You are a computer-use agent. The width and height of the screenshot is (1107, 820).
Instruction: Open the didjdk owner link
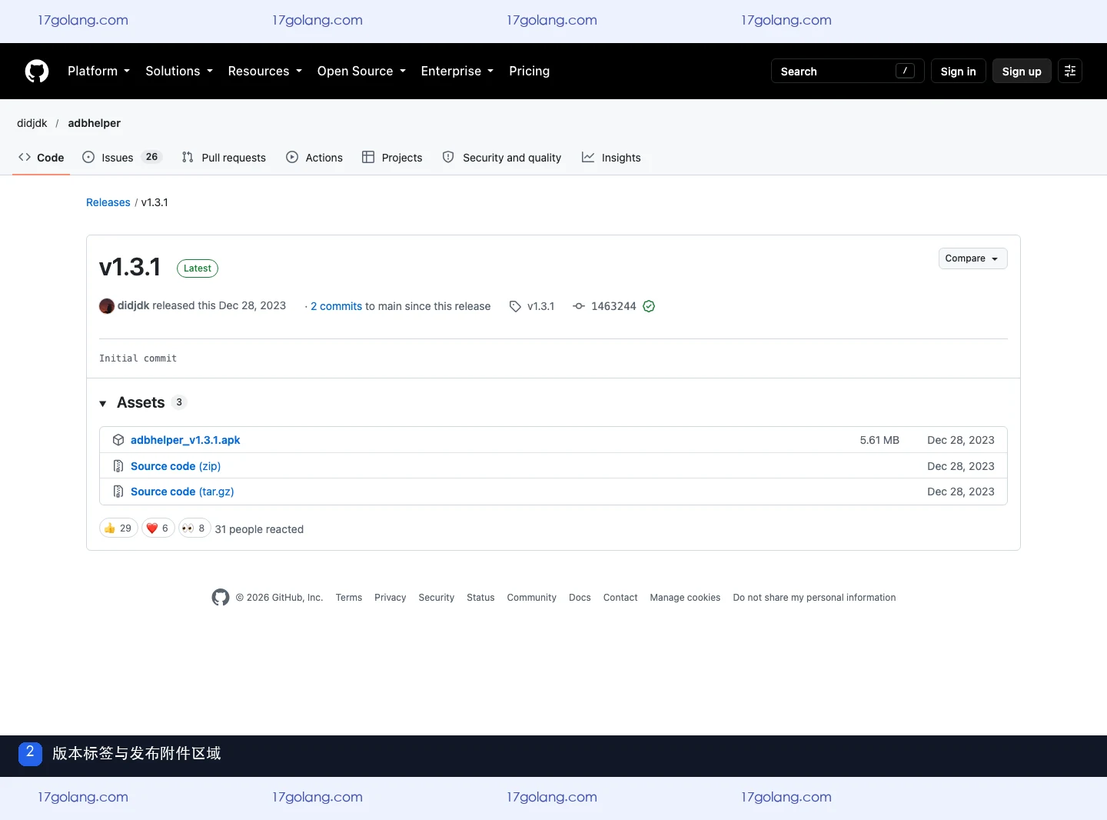tap(32, 123)
